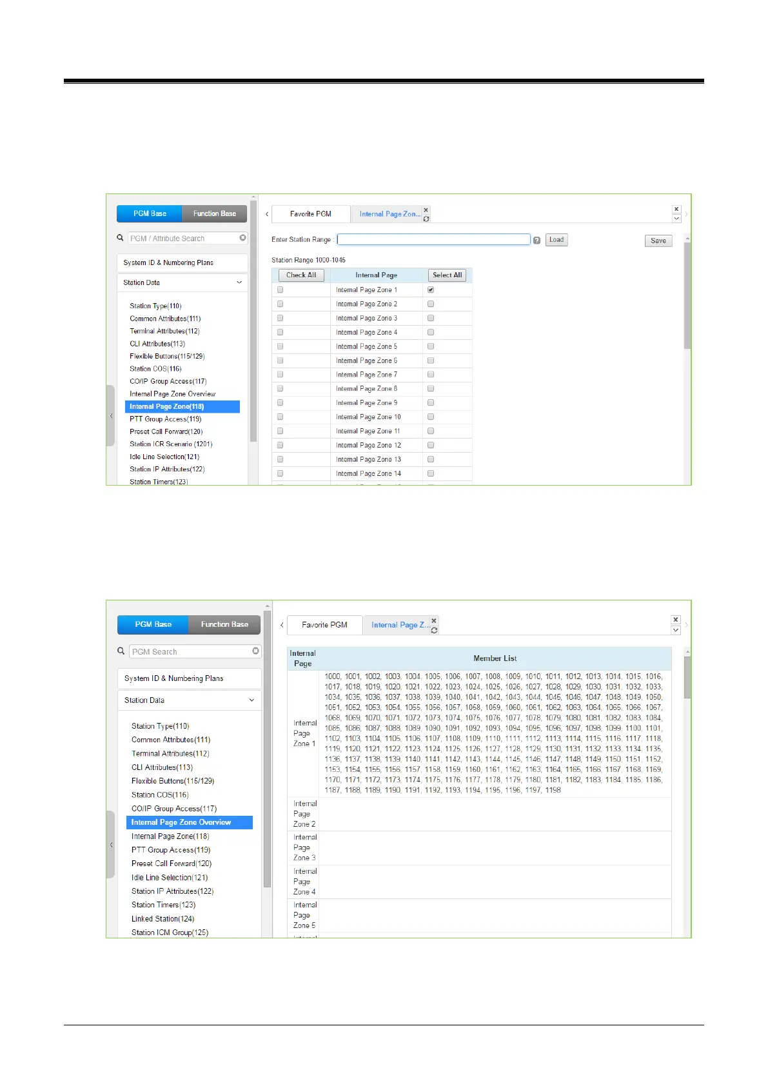The image size is (768, 1086).
Task: Tick the right checkbox for Internal Page Zone 6
Action: tap(431, 360)
